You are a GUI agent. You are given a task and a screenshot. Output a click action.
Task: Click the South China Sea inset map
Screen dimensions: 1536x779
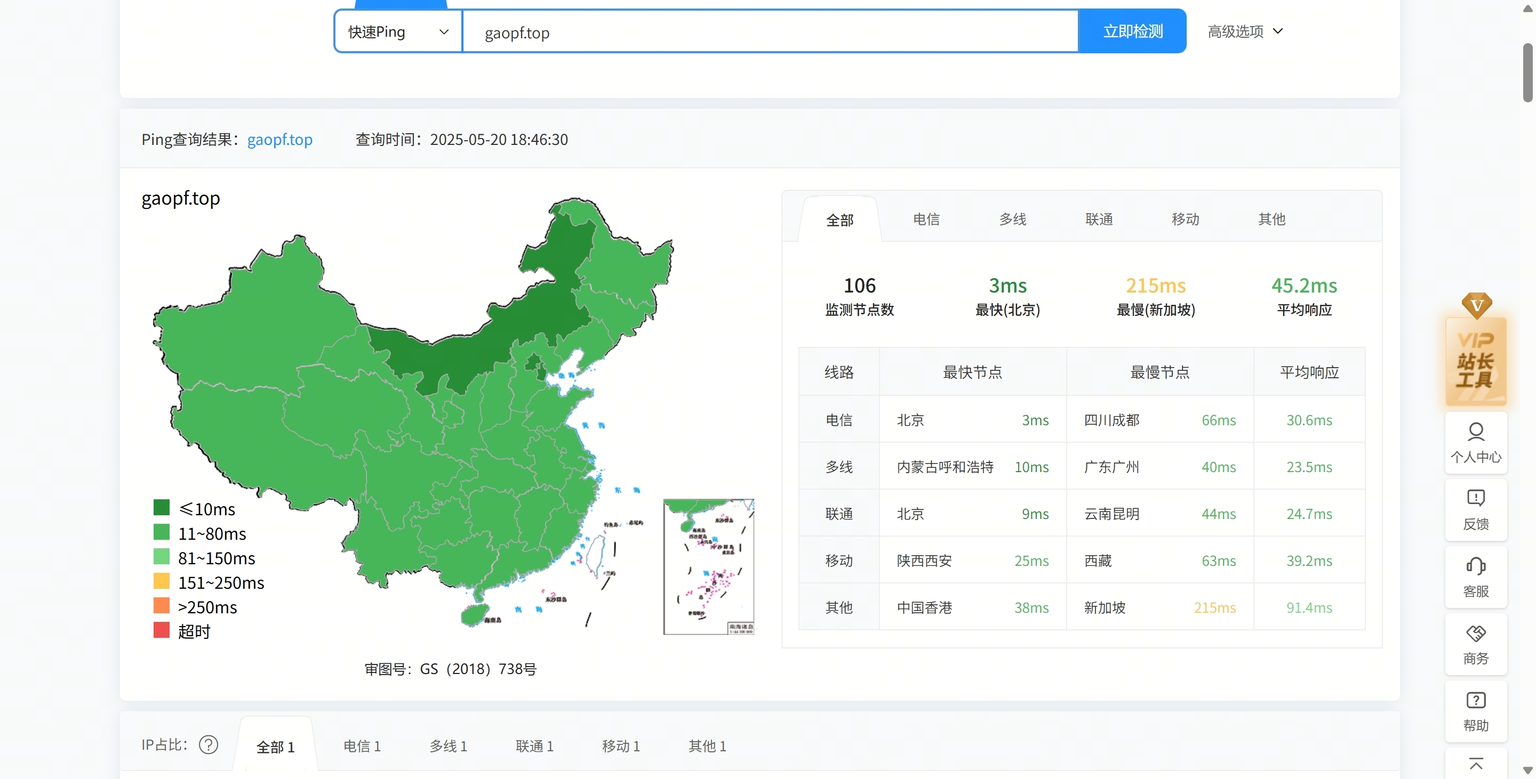pos(708,566)
